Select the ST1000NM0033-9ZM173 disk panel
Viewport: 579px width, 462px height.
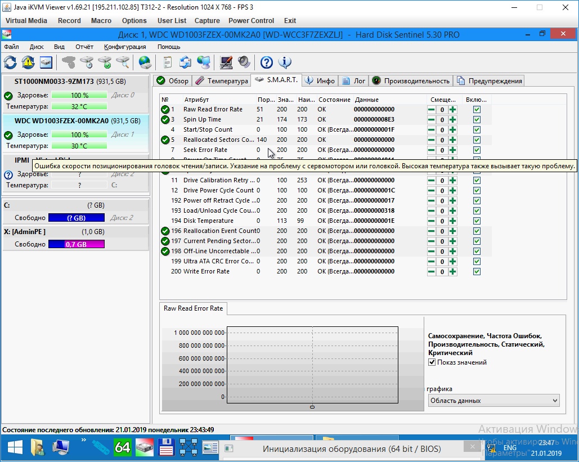coord(76,94)
